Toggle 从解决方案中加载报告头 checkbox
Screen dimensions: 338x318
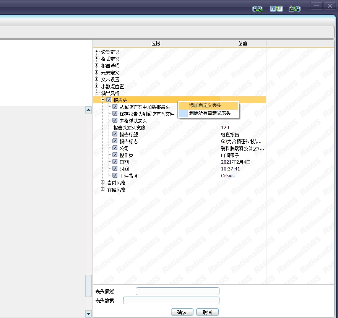click(115, 107)
